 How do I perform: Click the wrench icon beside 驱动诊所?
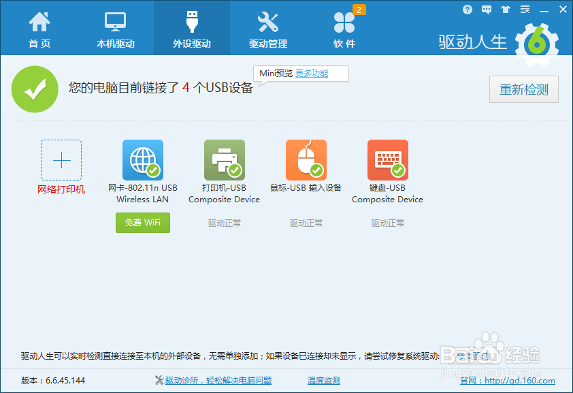point(159,381)
